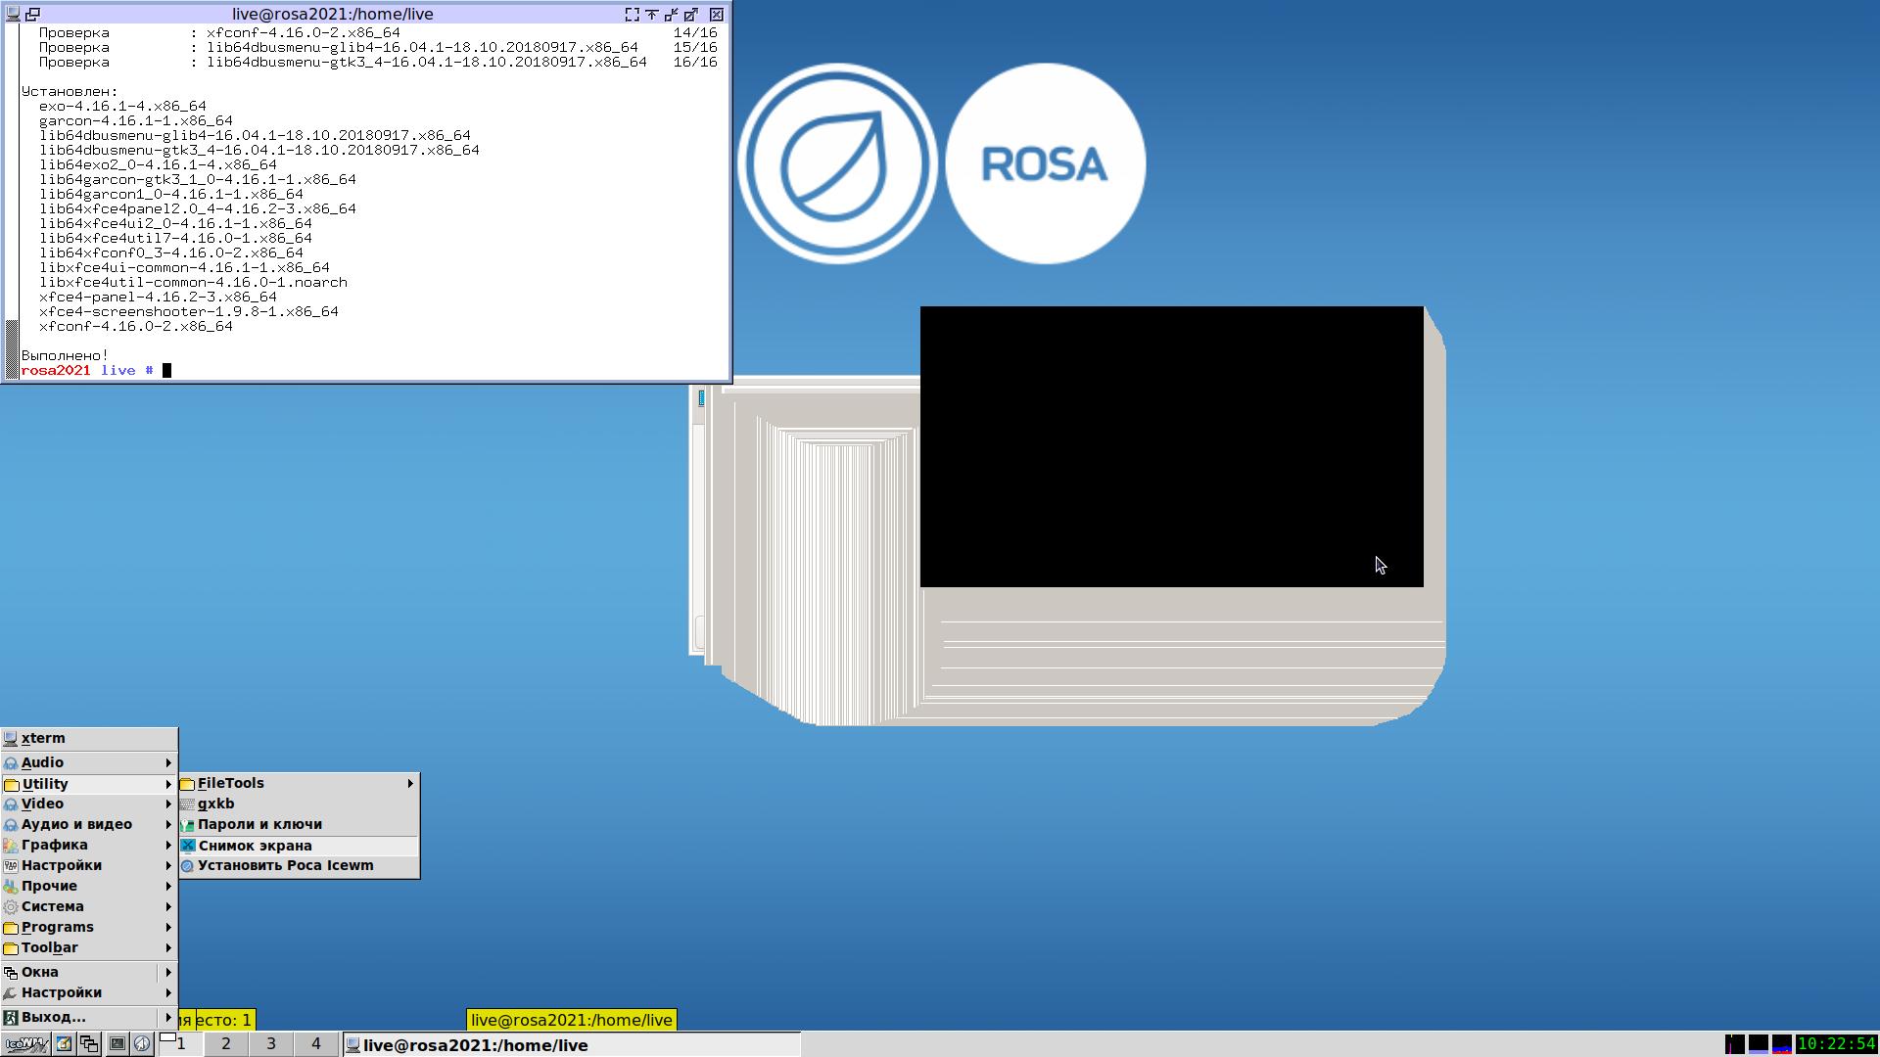The image size is (1880, 1057).
Task: Click the rollup arrow in xterm titlebar
Action: point(651,14)
